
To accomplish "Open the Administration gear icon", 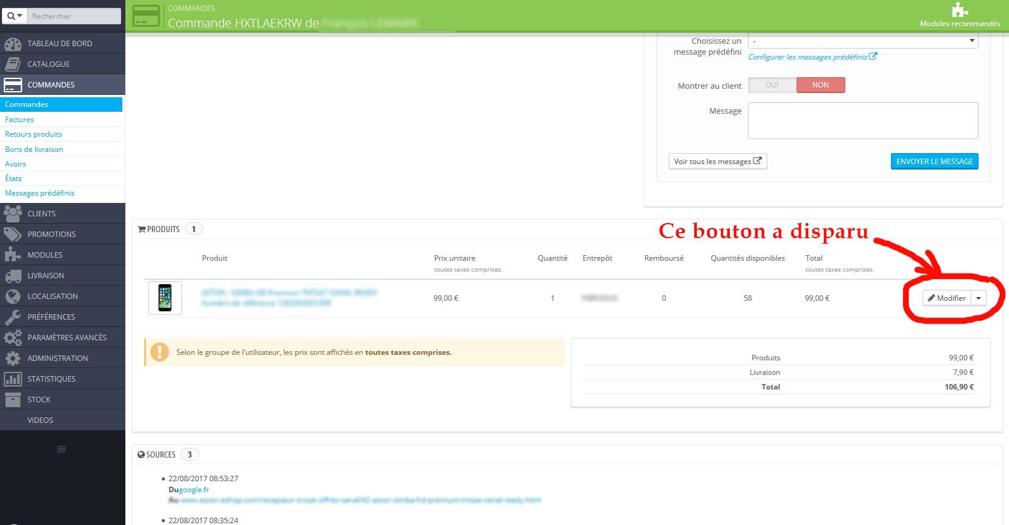I will tap(13, 358).
